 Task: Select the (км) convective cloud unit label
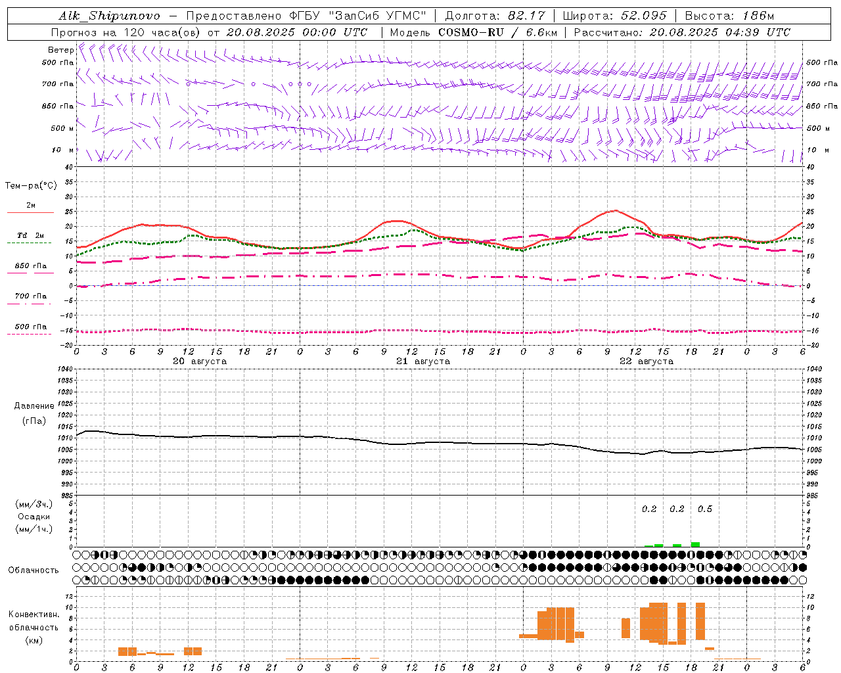click(x=34, y=640)
